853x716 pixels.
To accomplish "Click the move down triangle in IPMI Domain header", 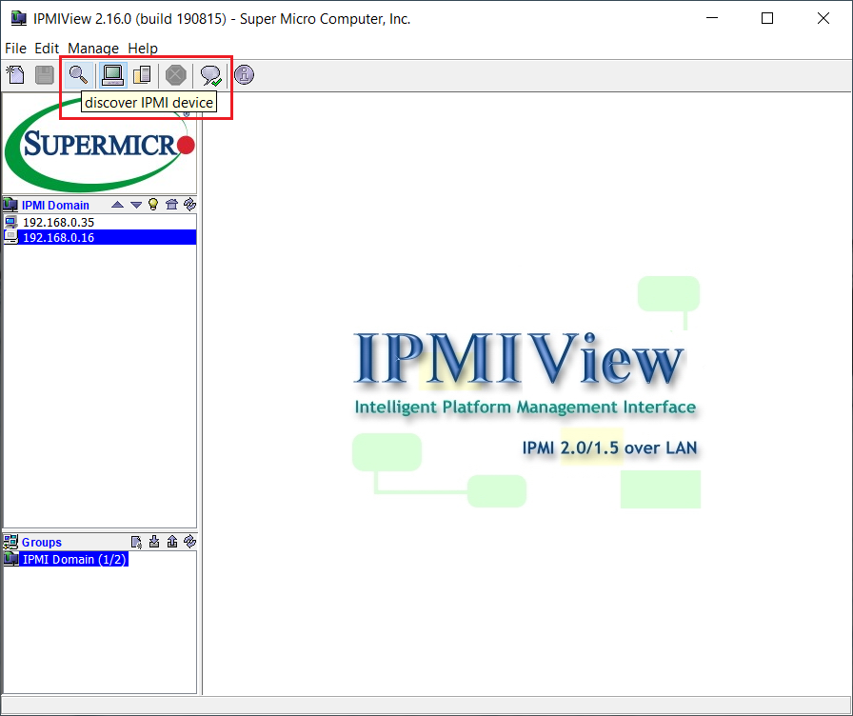I will (136, 205).
